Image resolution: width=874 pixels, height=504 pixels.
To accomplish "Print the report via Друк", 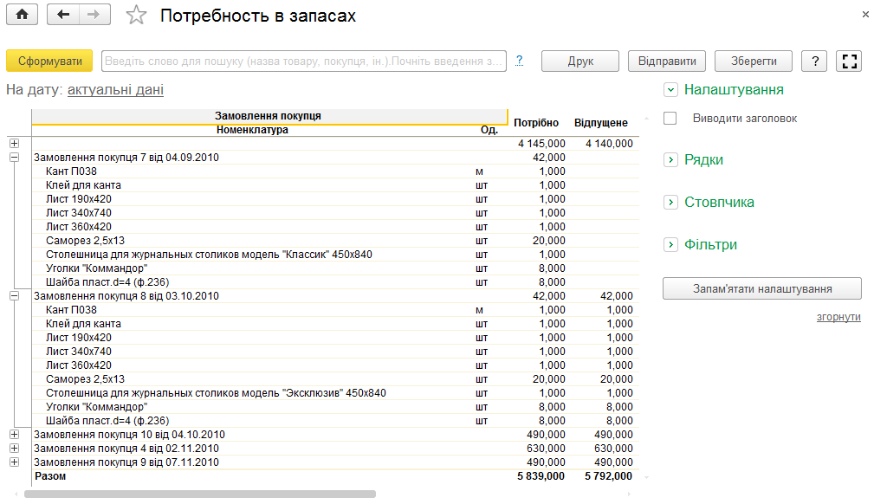I will pyautogui.click(x=580, y=61).
